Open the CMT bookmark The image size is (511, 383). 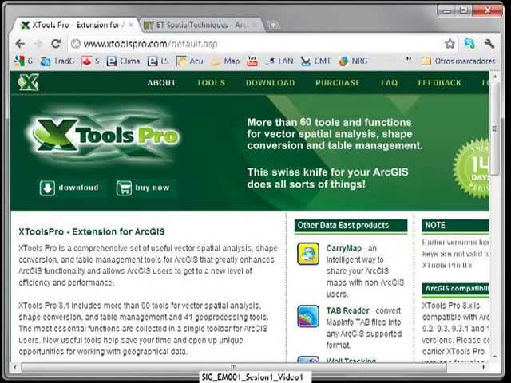316,61
